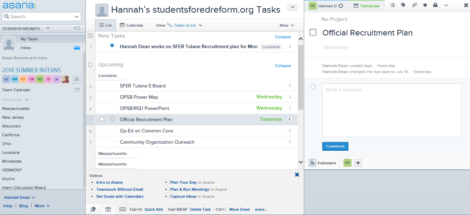The width and height of the screenshot is (470, 215).
Task: Open the team members icon
Action: click(77, 79)
